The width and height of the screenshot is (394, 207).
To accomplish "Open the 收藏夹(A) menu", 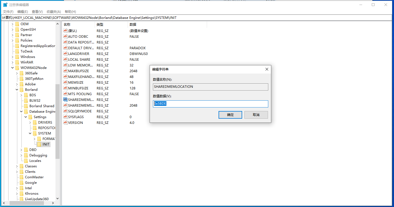I will (x=54, y=12).
